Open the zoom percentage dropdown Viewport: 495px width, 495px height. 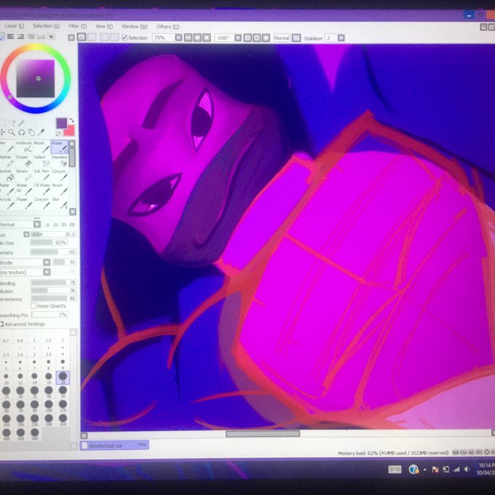click(x=178, y=38)
